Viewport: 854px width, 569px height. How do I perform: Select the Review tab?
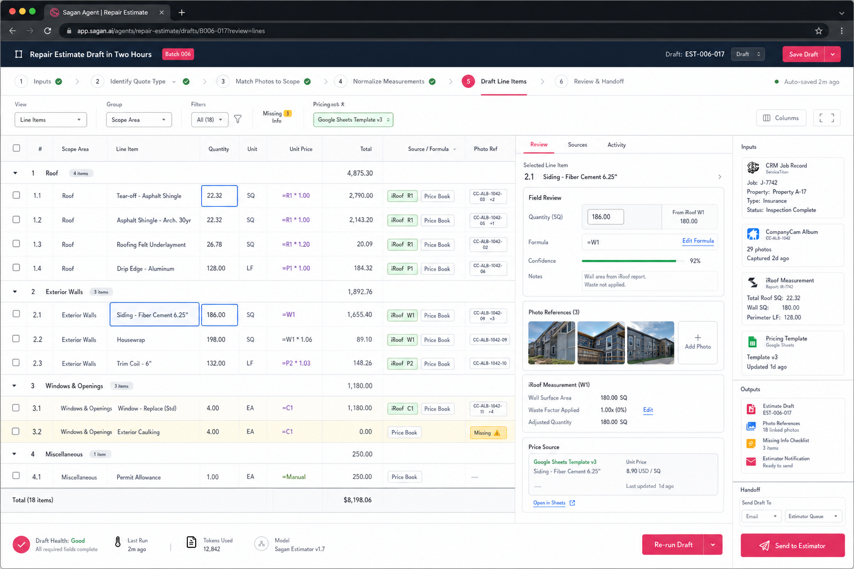[539, 144]
